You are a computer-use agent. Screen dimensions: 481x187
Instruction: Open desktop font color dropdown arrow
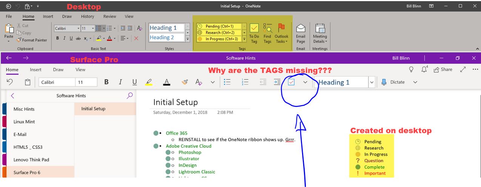coord(115,38)
